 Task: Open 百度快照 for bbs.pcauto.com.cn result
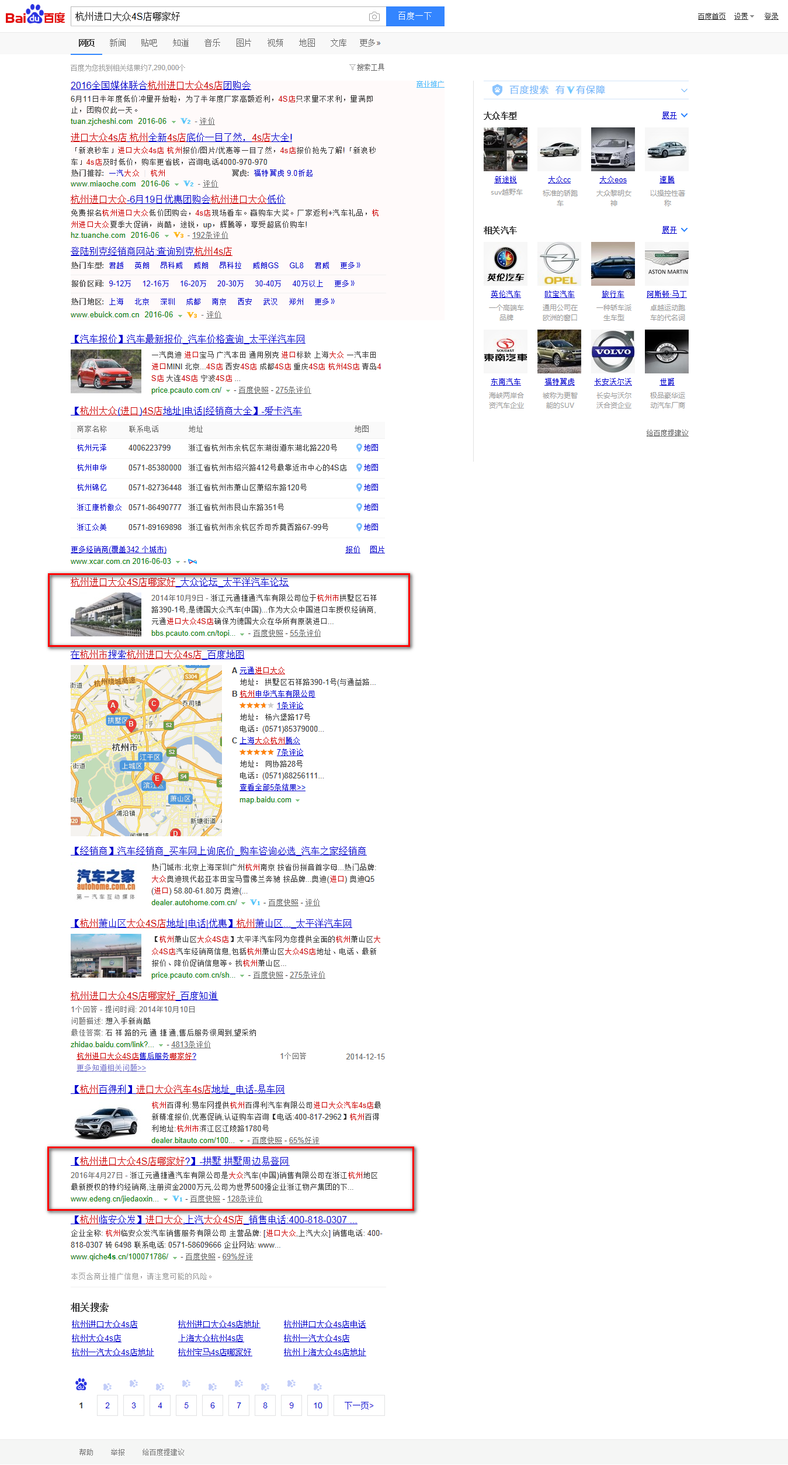coord(268,633)
